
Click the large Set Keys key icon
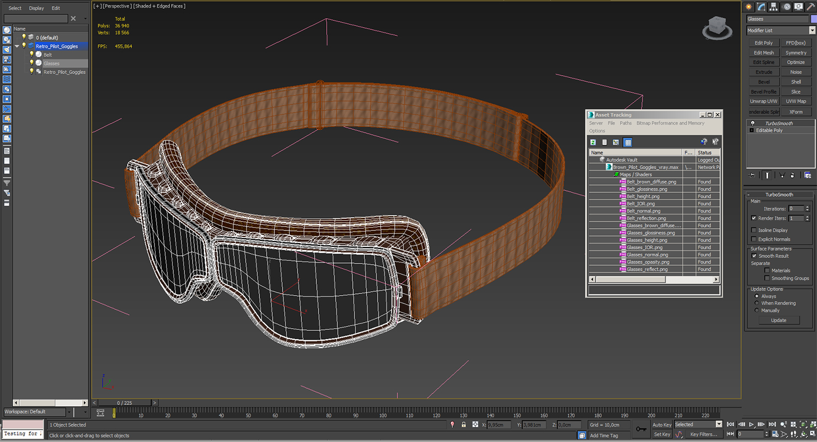641,429
